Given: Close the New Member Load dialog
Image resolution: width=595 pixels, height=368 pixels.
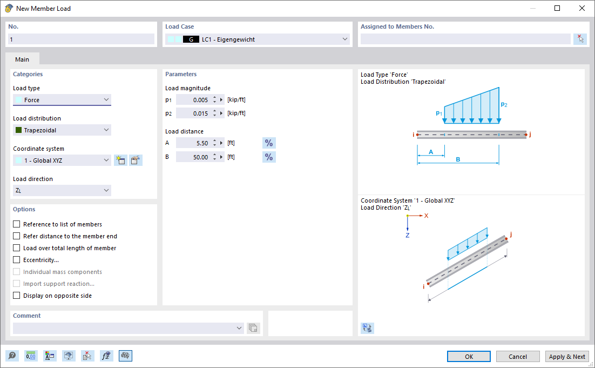Looking at the screenshot, I should tap(582, 8).
